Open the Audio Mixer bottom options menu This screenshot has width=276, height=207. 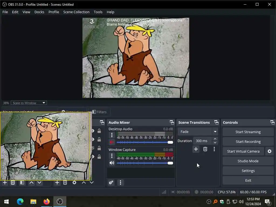tap(120, 182)
